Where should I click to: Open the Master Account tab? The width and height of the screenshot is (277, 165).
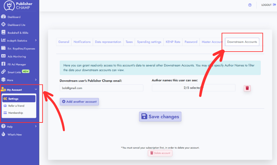pyautogui.click(x=212, y=42)
